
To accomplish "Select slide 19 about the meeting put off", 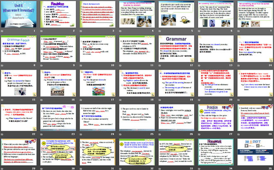I will (x=176, y=83).
